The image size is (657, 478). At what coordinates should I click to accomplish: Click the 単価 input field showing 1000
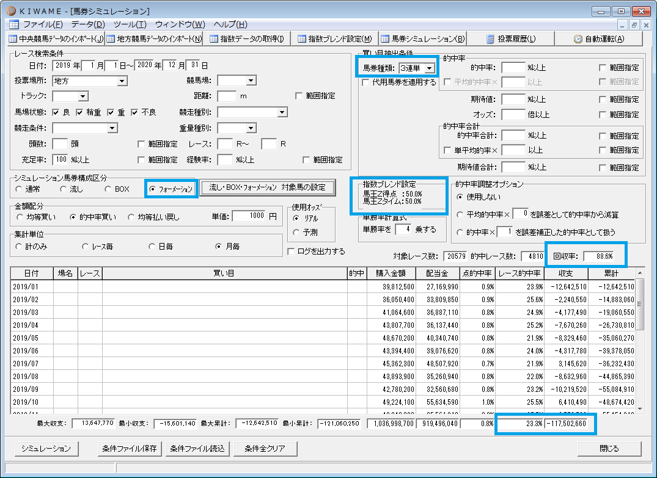(x=249, y=216)
